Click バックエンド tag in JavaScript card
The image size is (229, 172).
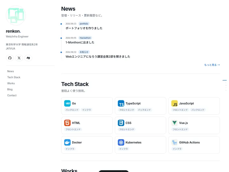point(198,110)
